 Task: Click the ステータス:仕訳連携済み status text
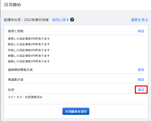click(x=25, y=97)
